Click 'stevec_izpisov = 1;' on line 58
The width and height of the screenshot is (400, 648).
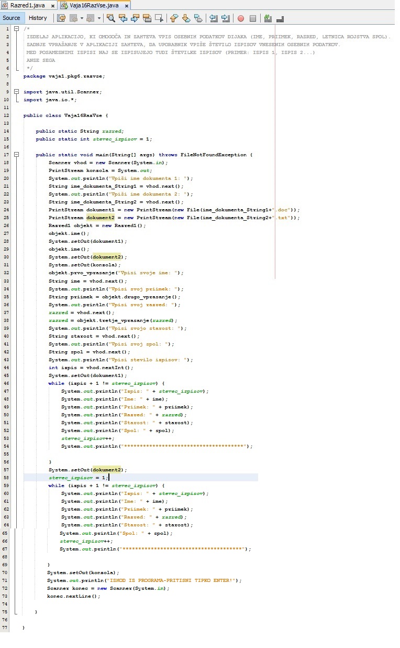tap(79, 478)
